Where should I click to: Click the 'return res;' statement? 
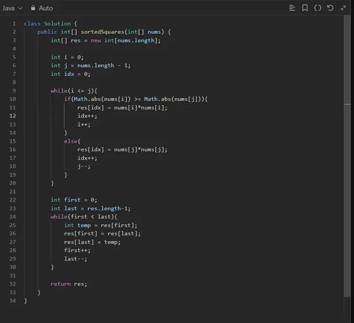click(x=69, y=284)
